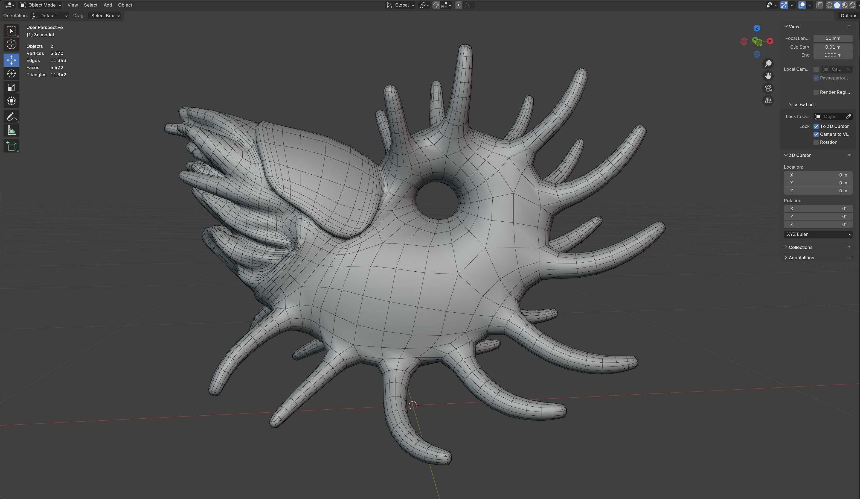The width and height of the screenshot is (860, 499).
Task: Open the XYZ Euler rotation dropdown
Action: (x=818, y=234)
